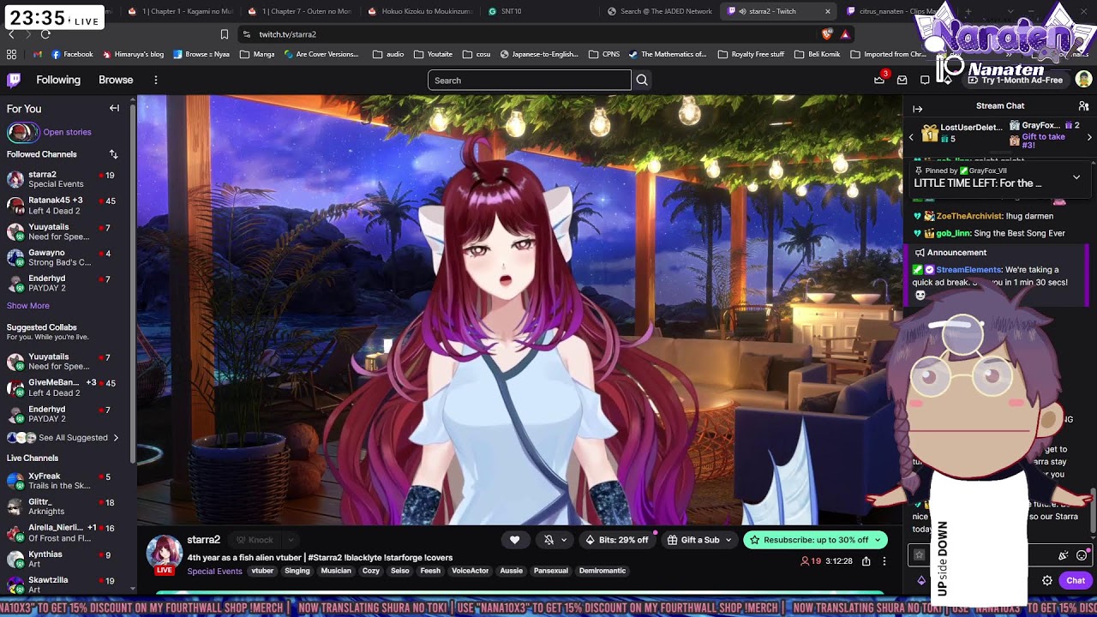Expand the pinned GrayFox message
The width and height of the screenshot is (1097, 617).
tap(1076, 177)
